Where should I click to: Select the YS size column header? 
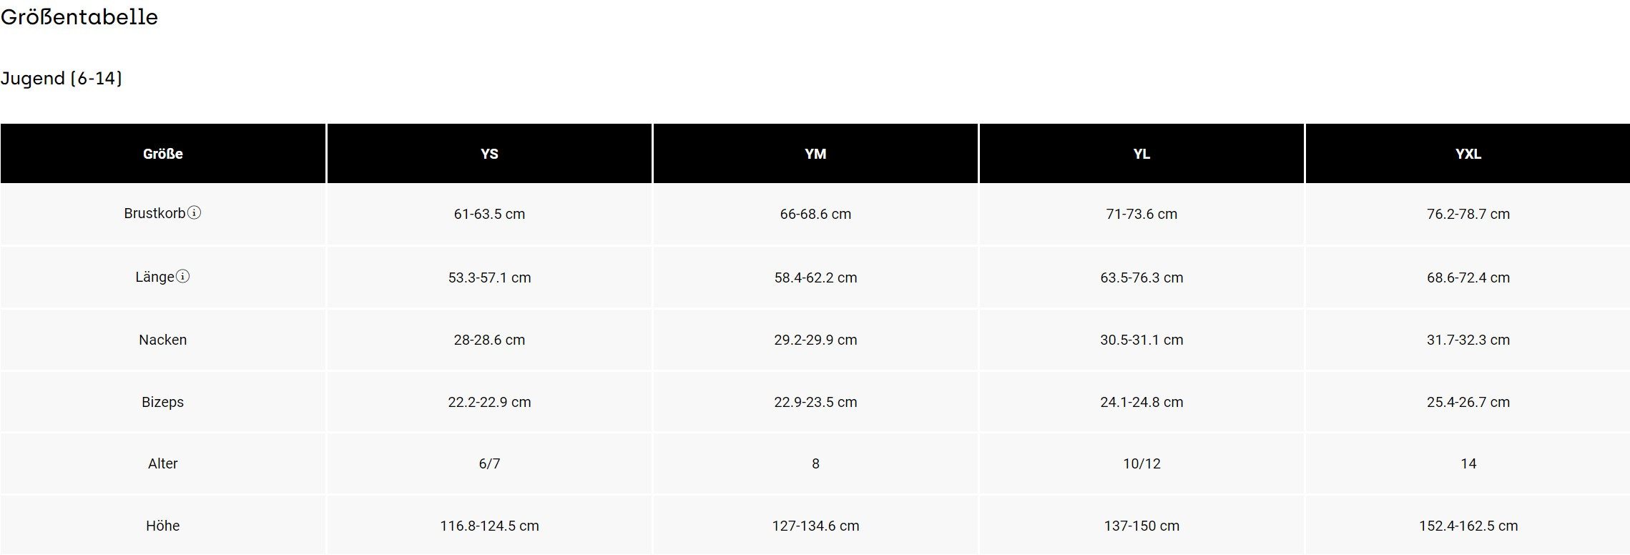pos(489,154)
